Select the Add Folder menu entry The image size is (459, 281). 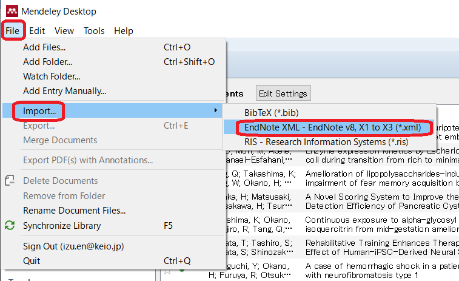pos(47,61)
